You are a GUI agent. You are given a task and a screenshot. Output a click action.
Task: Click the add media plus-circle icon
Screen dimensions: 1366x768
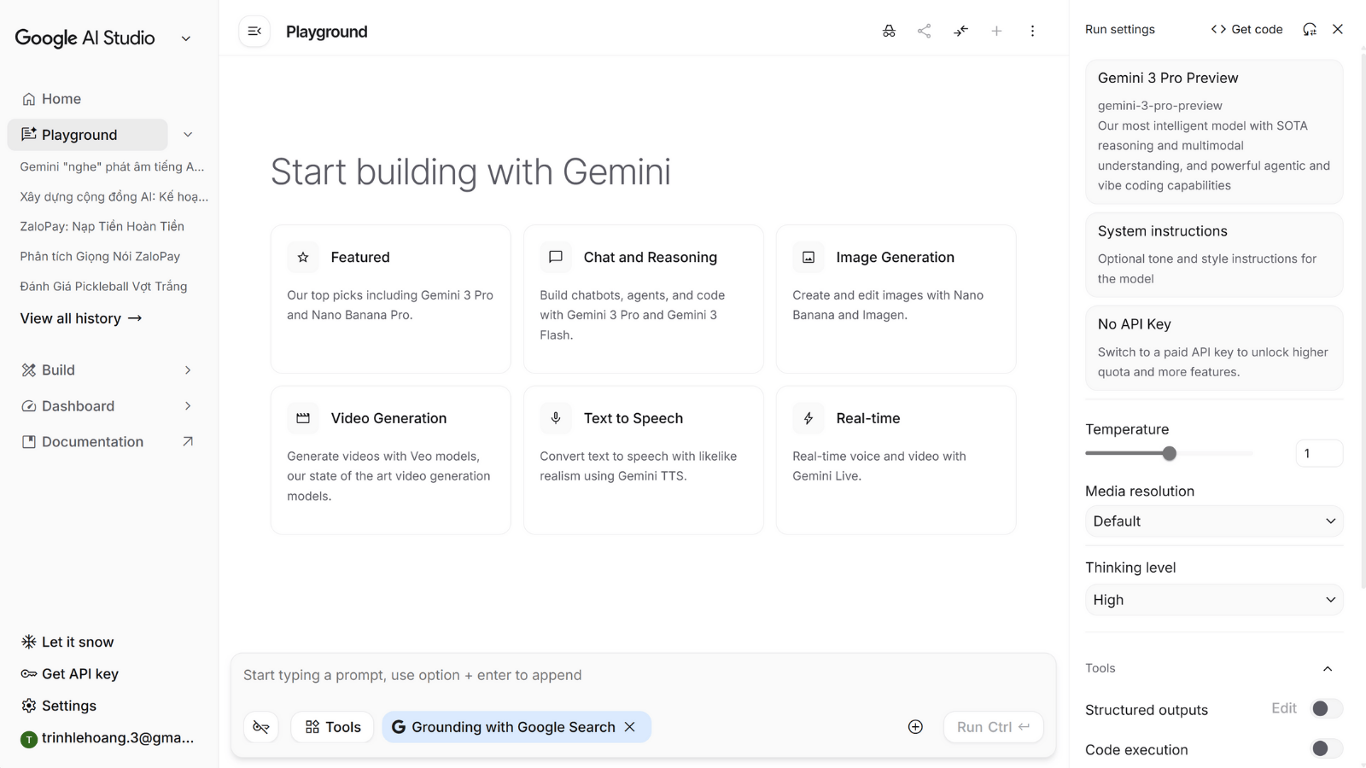[915, 727]
